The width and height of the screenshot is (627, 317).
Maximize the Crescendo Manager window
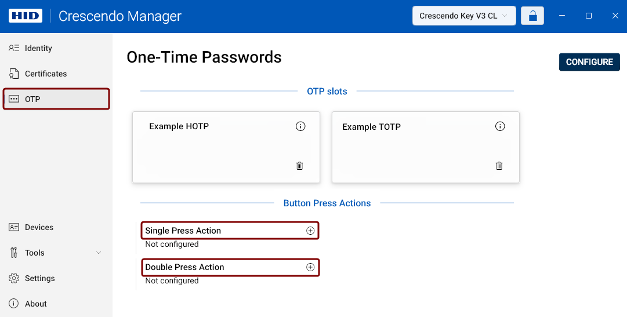589,16
